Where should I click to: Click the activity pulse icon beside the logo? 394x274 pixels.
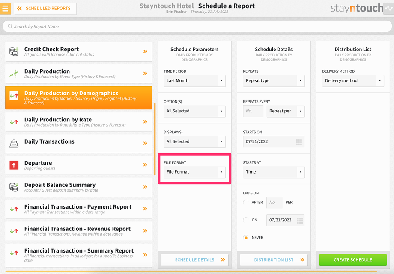[389, 8]
